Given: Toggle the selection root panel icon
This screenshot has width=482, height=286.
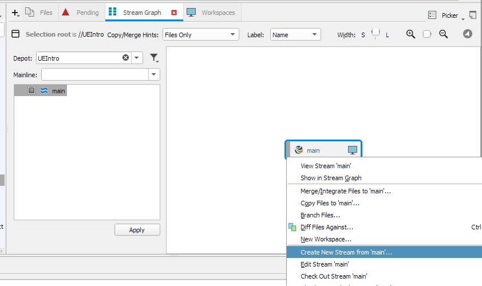Looking at the screenshot, I should pos(15,34).
